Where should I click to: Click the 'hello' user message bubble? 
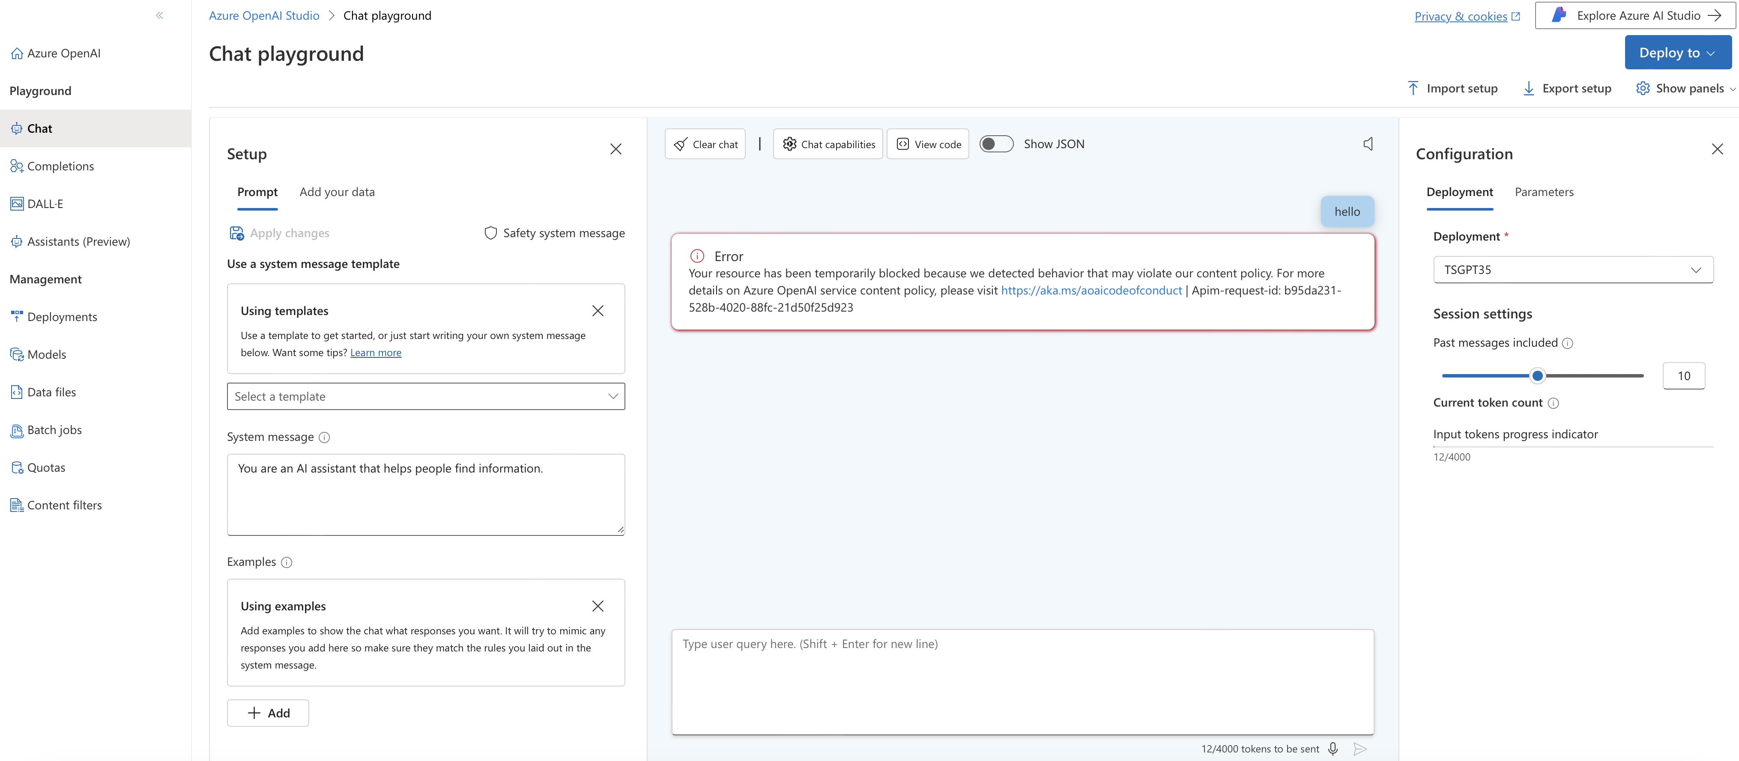pos(1347,212)
